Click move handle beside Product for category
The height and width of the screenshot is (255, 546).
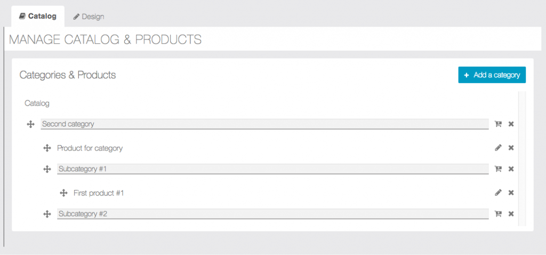point(47,148)
